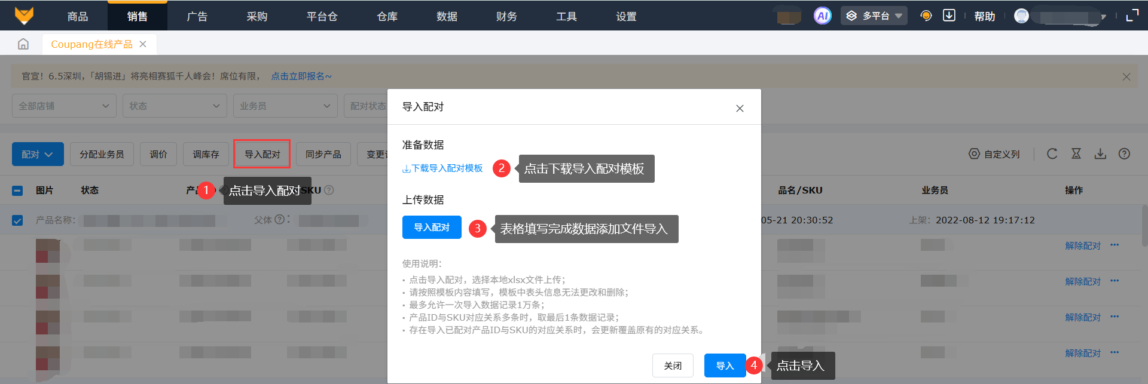The width and height of the screenshot is (1148, 384).
Task: Click 上架 date 2022-08-12 19:17:12
Action: click(985, 220)
